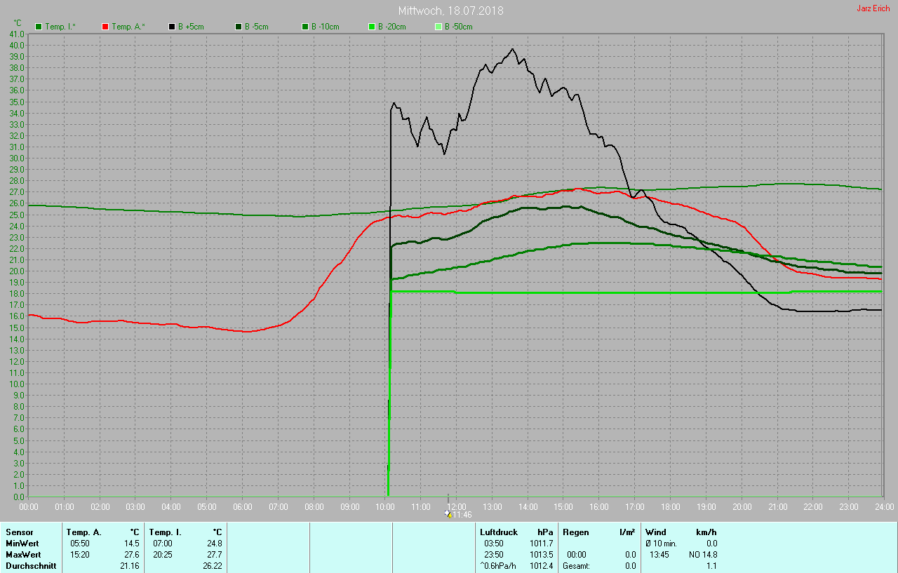Click the dark green Temp. I. legend swatch

[x=39, y=27]
